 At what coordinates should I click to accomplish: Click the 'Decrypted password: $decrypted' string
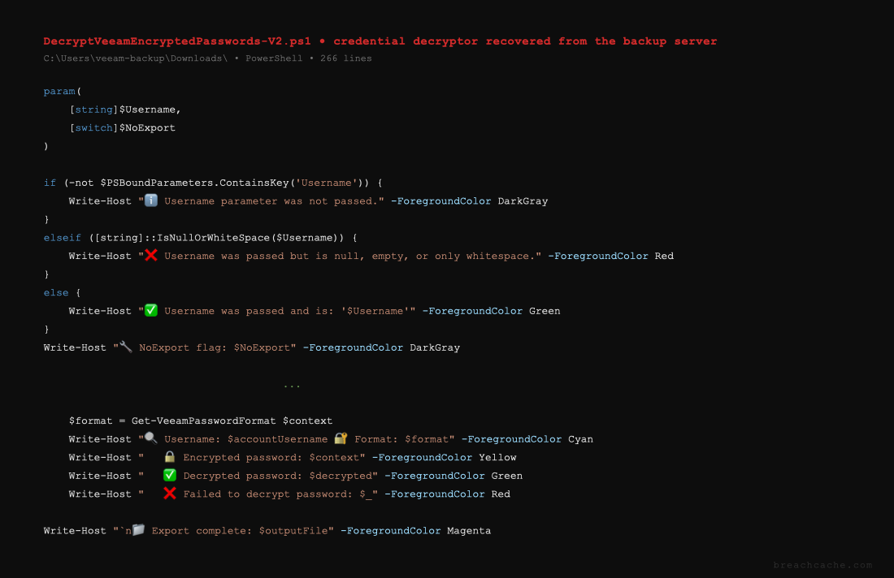pos(277,476)
